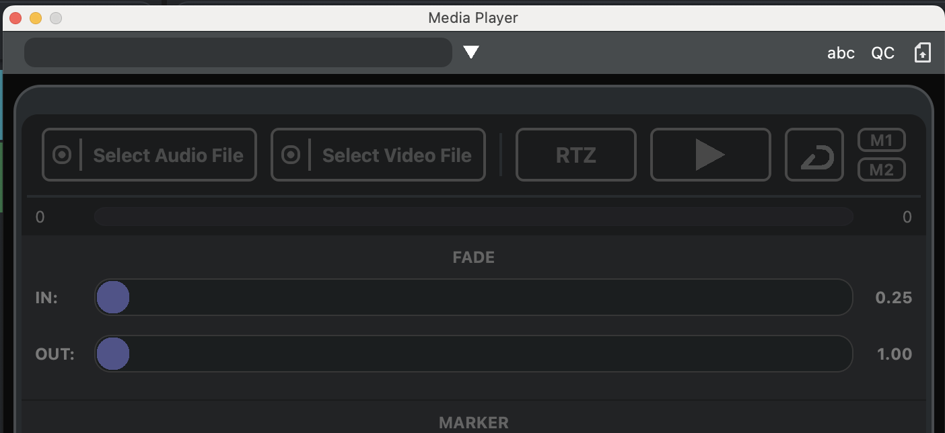The height and width of the screenshot is (433, 945).
Task: Toggle the M1 marker button
Action: click(x=881, y=141)
